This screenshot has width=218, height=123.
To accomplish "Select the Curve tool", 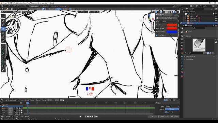I will point(3,58).
